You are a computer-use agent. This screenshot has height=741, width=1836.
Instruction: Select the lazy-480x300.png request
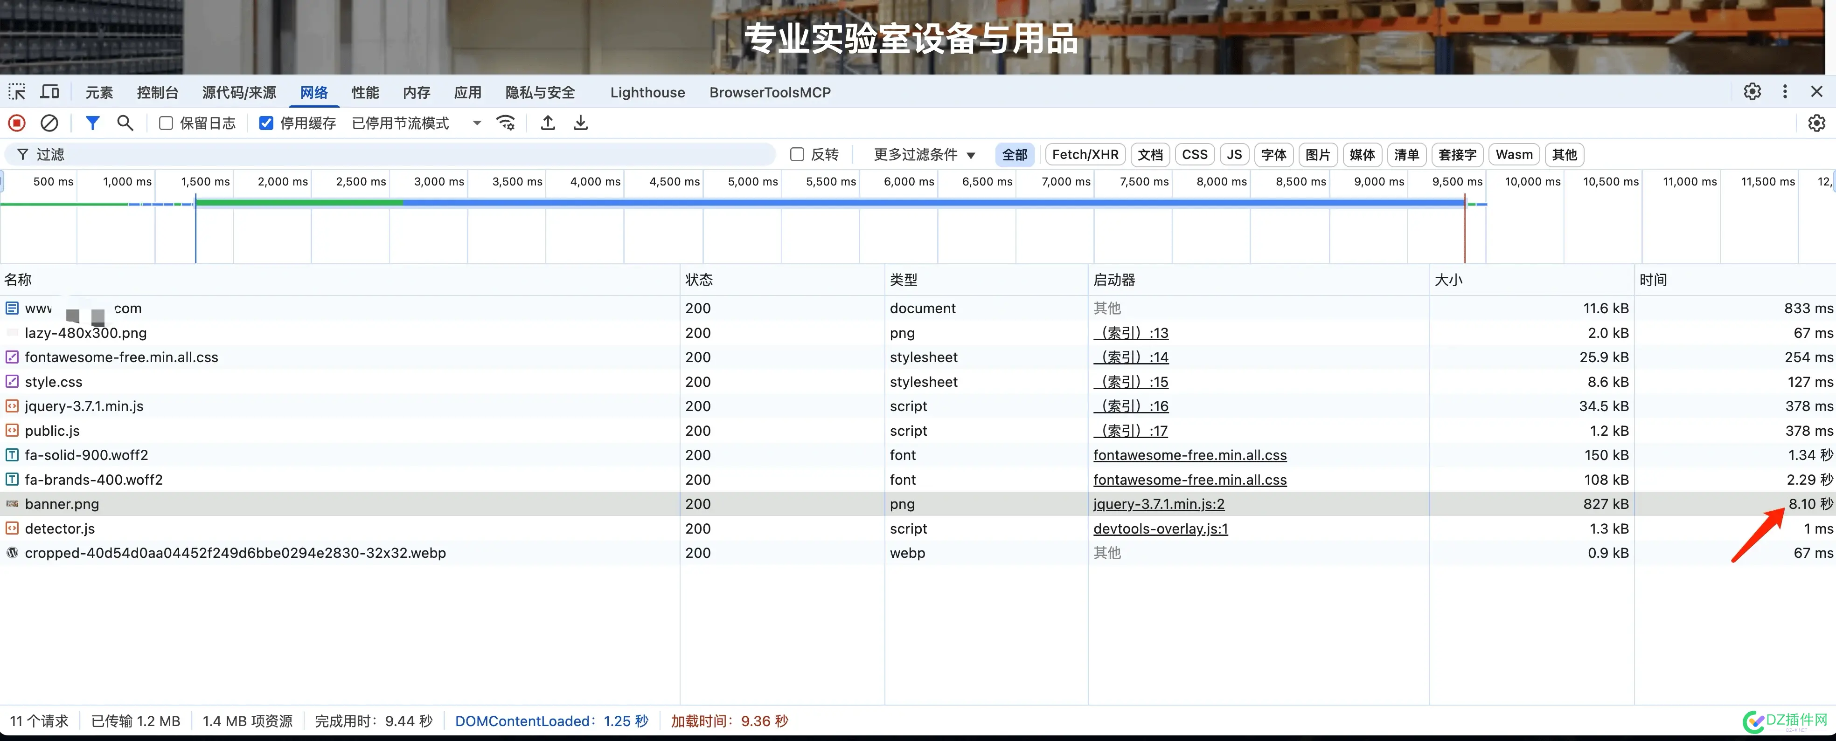(x=918, y=333)
